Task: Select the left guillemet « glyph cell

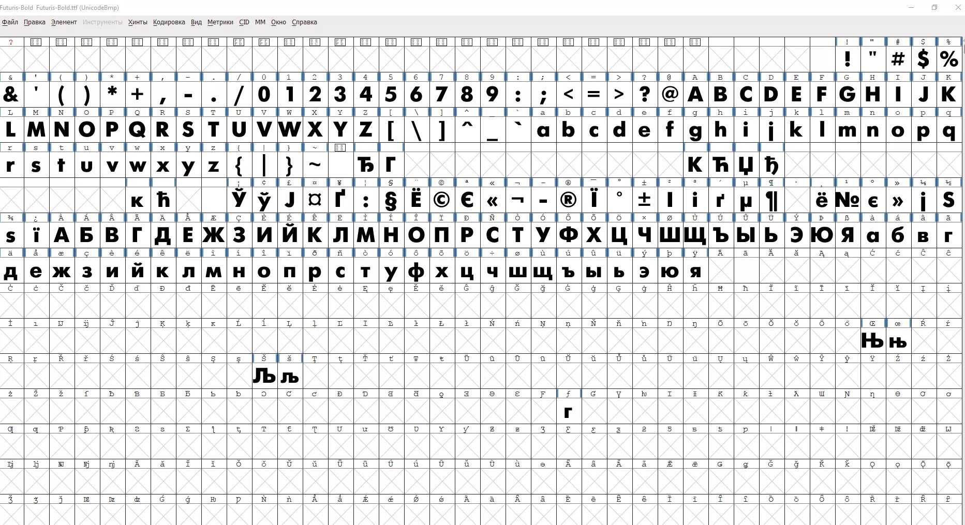Action: pos(493,200)
